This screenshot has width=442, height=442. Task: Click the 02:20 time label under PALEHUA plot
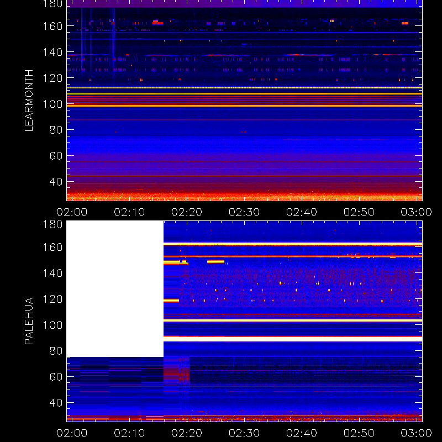(x=187, y=433)
